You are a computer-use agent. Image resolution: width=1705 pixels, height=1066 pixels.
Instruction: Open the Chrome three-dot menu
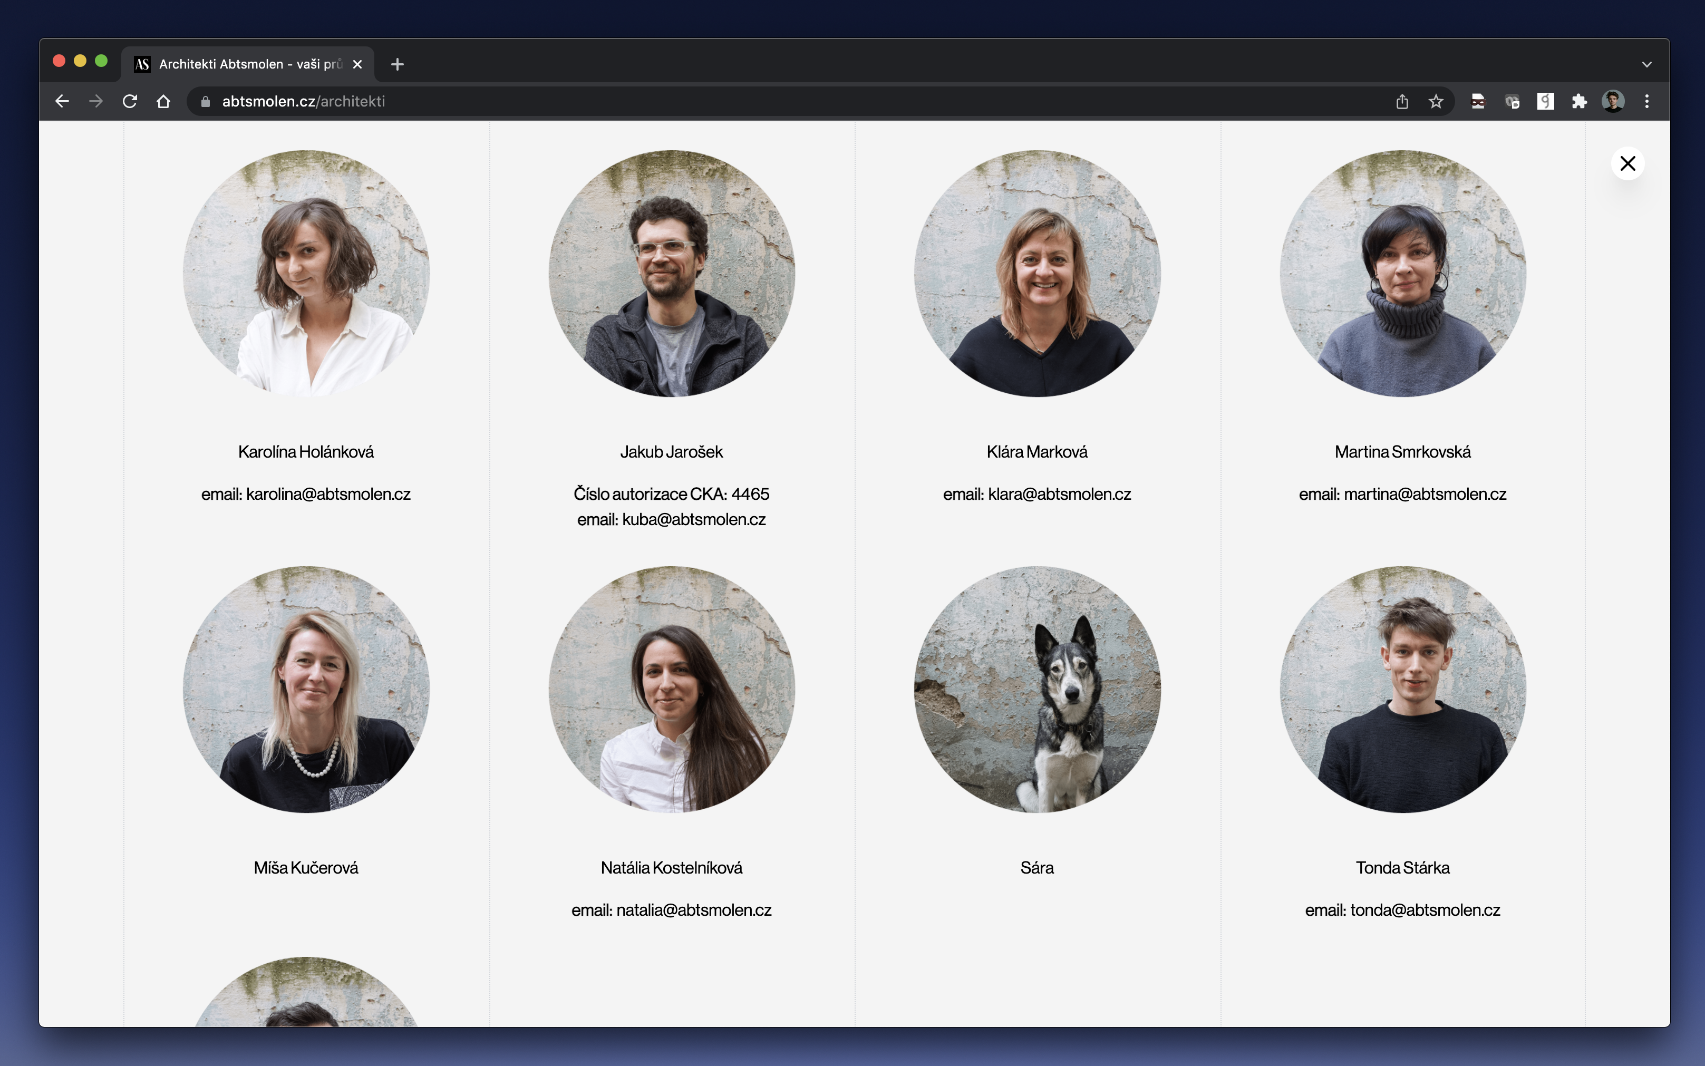pos(1647,102)
